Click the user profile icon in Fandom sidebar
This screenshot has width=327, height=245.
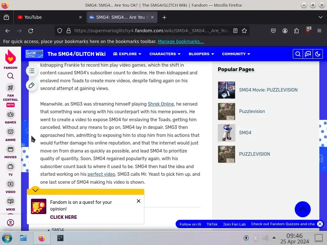pos(11,223)
